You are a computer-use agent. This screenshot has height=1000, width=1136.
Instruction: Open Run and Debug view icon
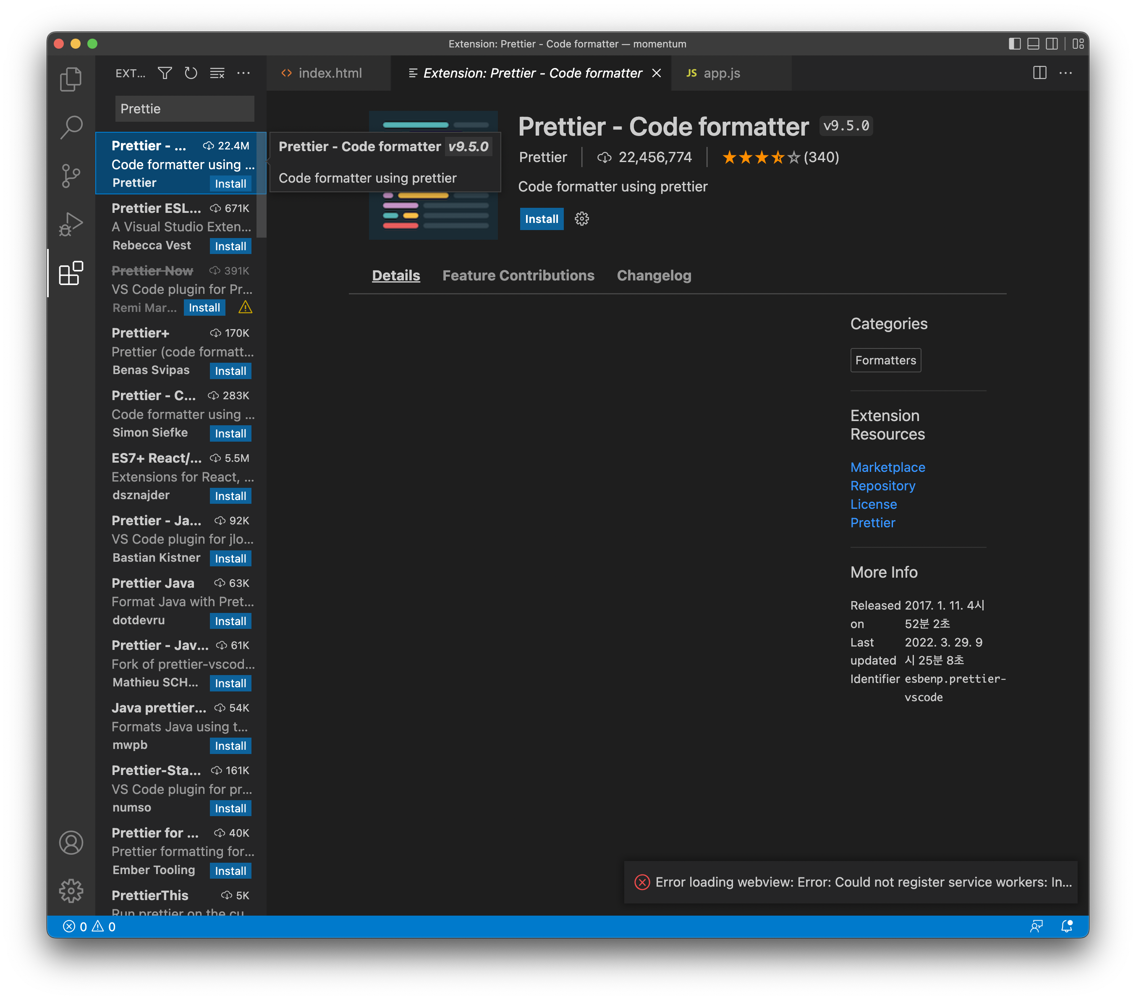pyautogui.click(x=71, y=224)
